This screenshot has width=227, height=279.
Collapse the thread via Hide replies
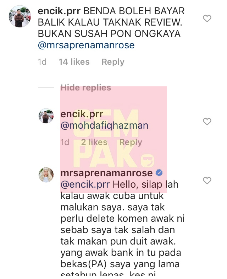pos(85,87)
